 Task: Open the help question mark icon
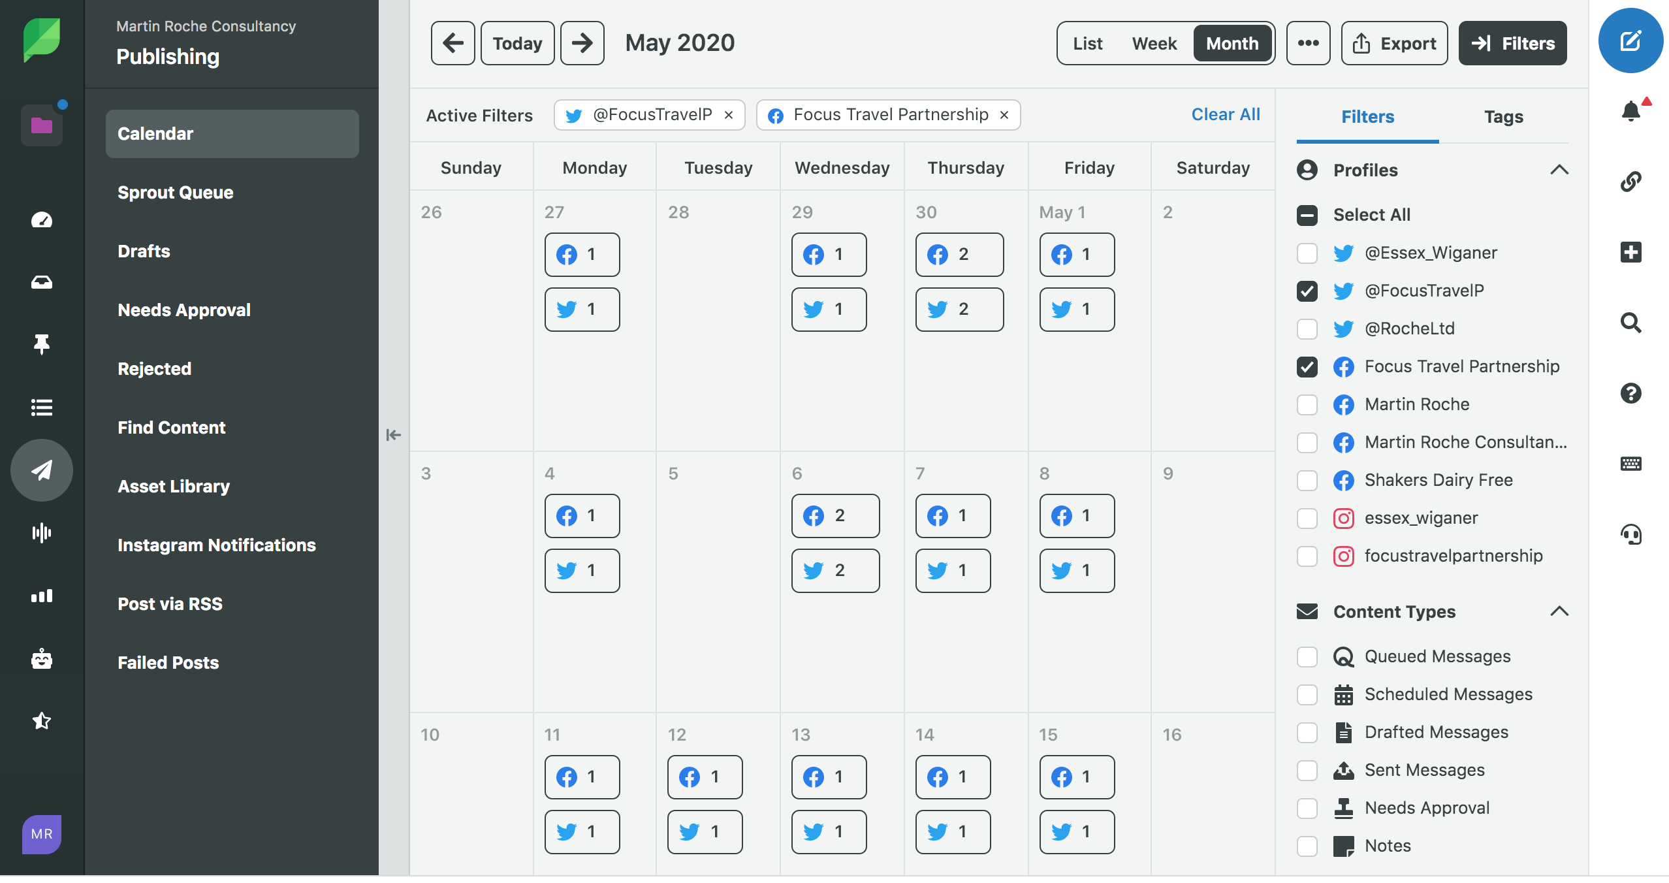[1630, 393]
